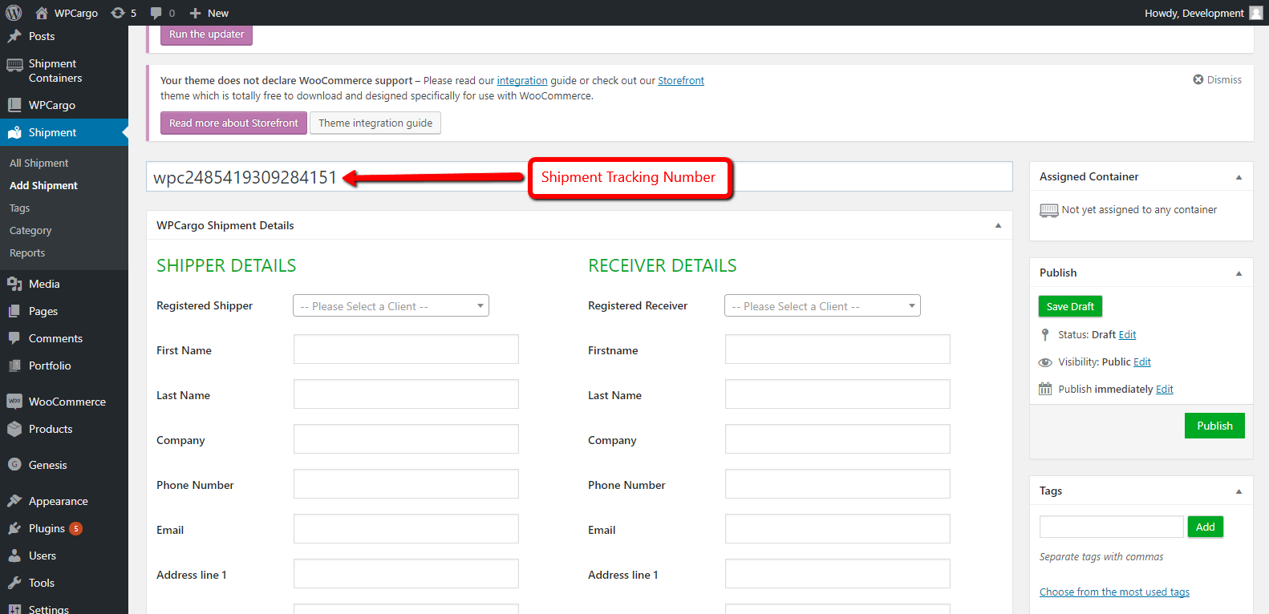Click the Publish calendar icon
This screenshot has width=1269, height=614.
point(1045,389)
